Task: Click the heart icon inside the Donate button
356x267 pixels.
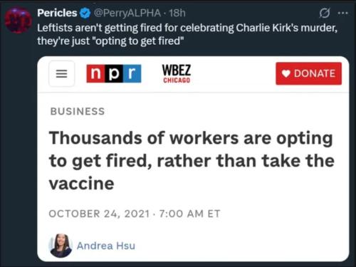Action: [286, 73]
